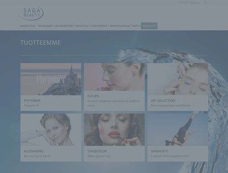Click the Saga Beauty logo
This screenshot has width=228, height=173.
click(32, 13)
